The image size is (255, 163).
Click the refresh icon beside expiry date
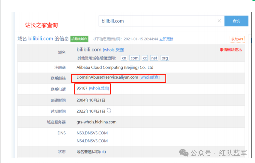point(109,110)
